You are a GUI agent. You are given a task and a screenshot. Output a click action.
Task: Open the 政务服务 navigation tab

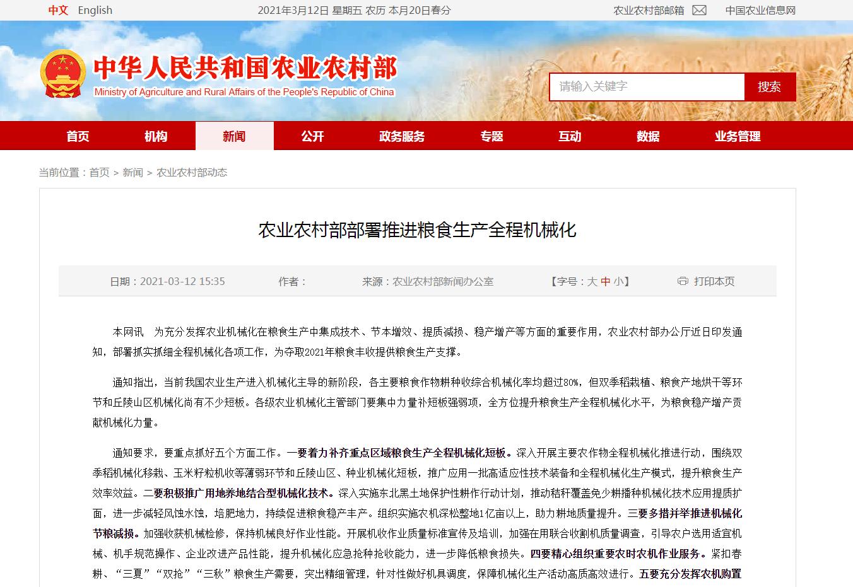(402, 136)
